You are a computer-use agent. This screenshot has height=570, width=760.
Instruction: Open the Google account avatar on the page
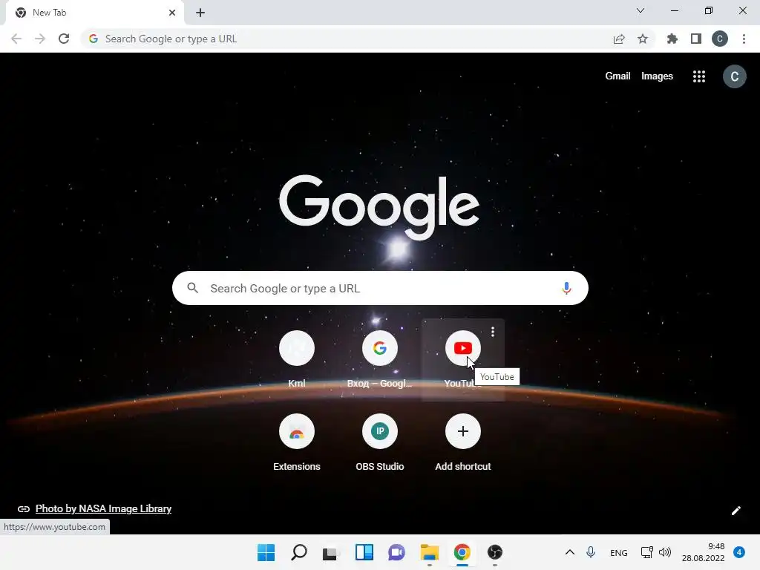tap(734, 76)
